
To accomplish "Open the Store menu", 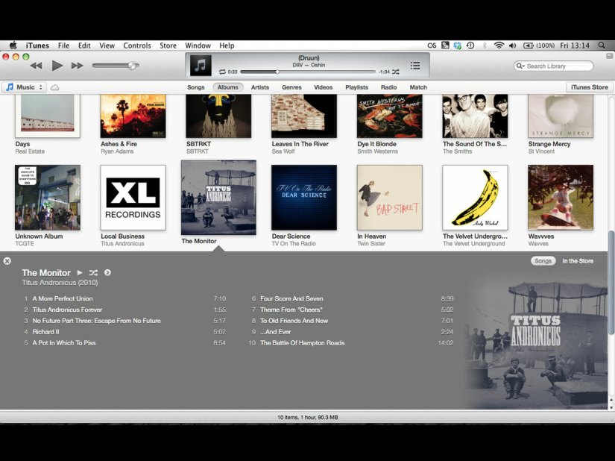I will 168,46.
